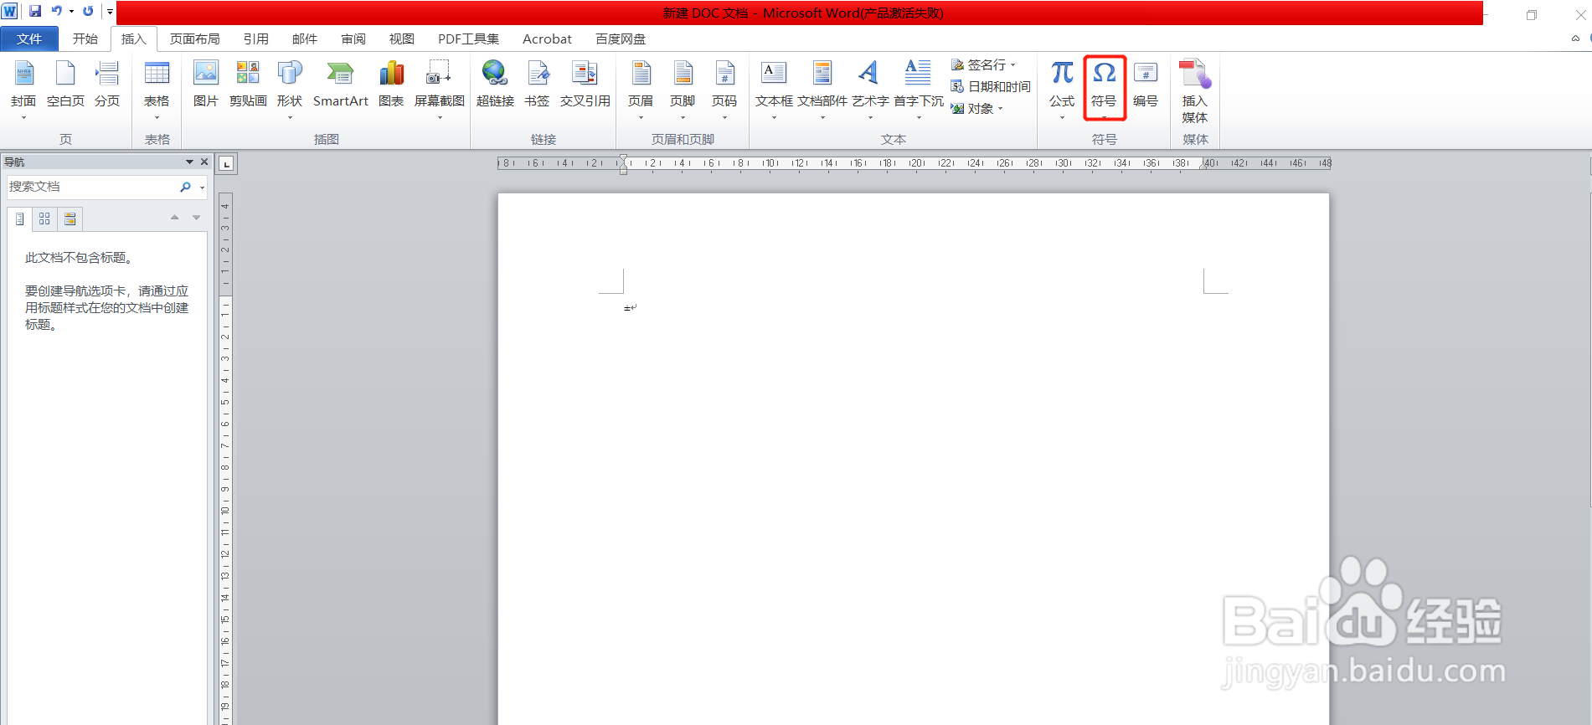Viewport: 1592px width, 725px height.
Task: Switch to Review (审阅) tab
Action: click(353, 39)
